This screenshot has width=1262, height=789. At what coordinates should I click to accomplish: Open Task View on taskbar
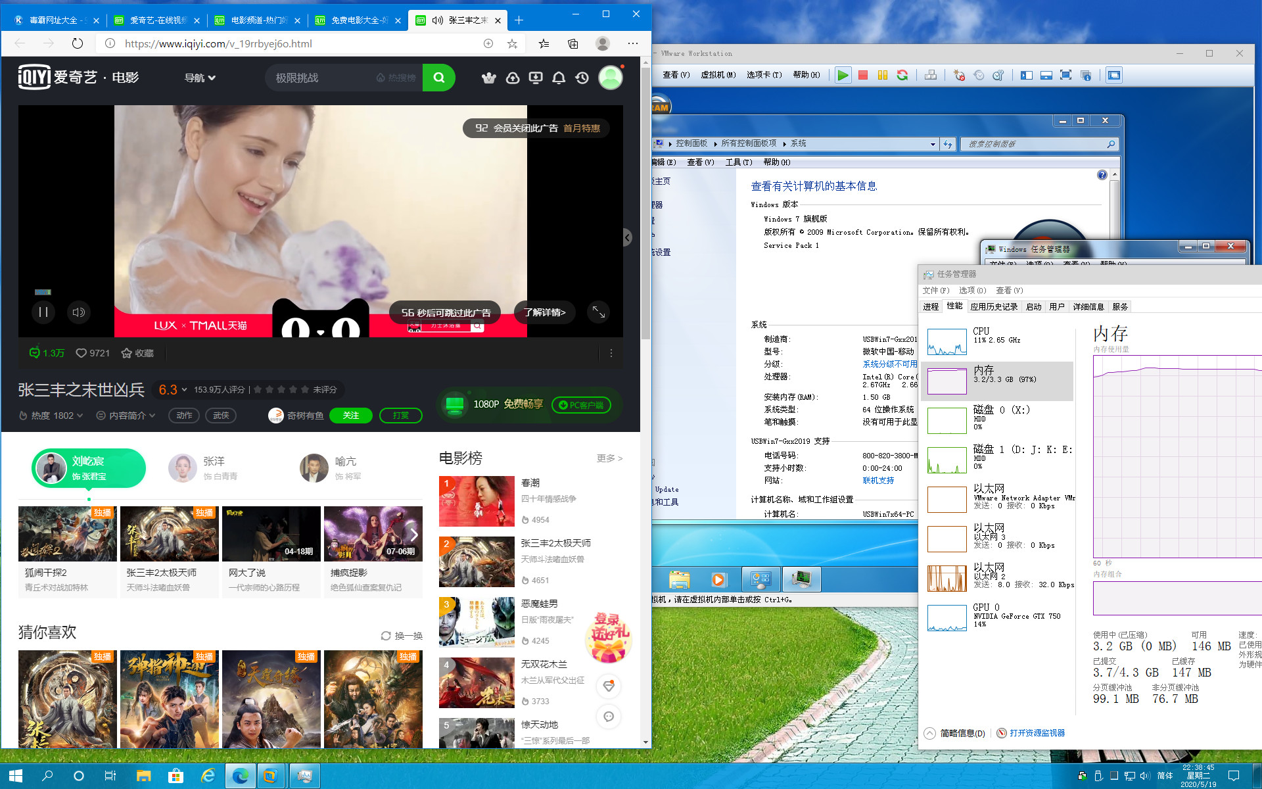point(110,776)
